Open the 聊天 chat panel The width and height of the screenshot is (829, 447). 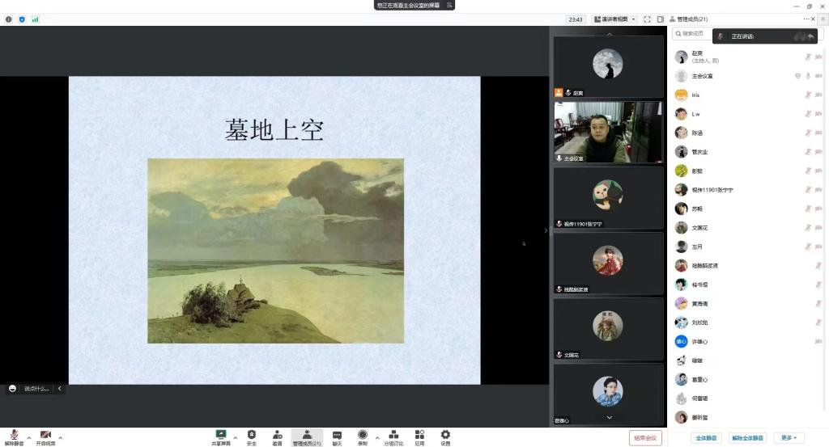coord(337,436)
